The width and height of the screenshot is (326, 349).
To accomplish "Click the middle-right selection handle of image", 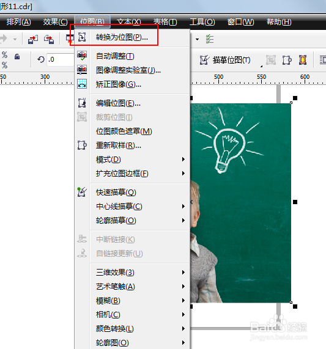I will coord(295,202).
